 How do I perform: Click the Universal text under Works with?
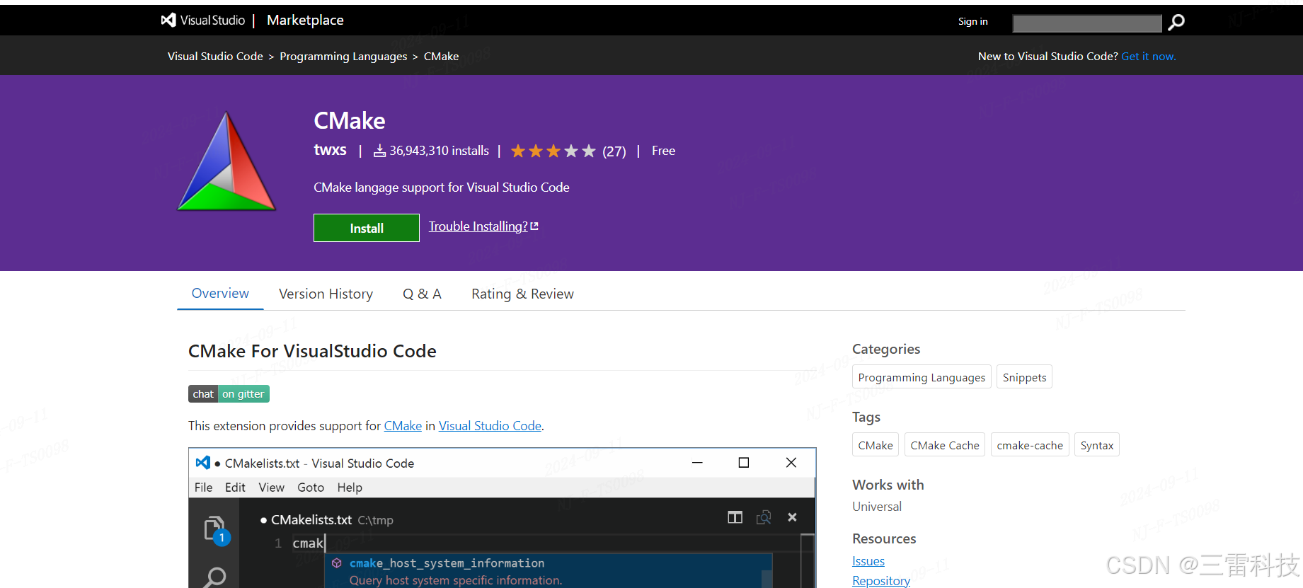coord(877,507)
